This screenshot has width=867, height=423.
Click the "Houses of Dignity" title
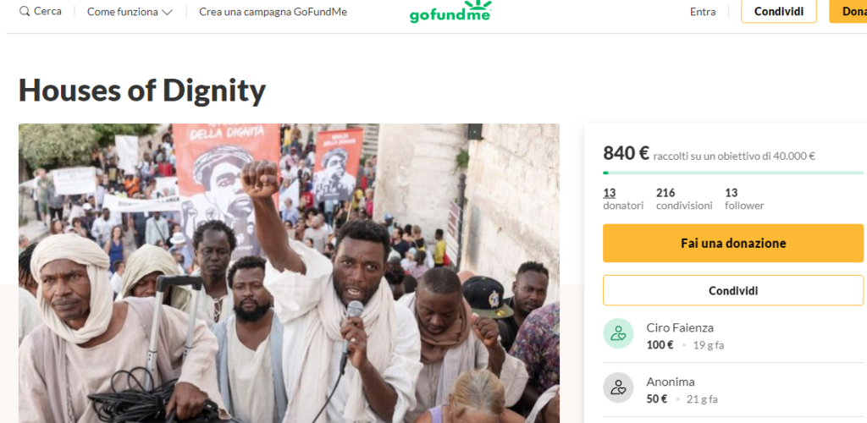[142, 90]
